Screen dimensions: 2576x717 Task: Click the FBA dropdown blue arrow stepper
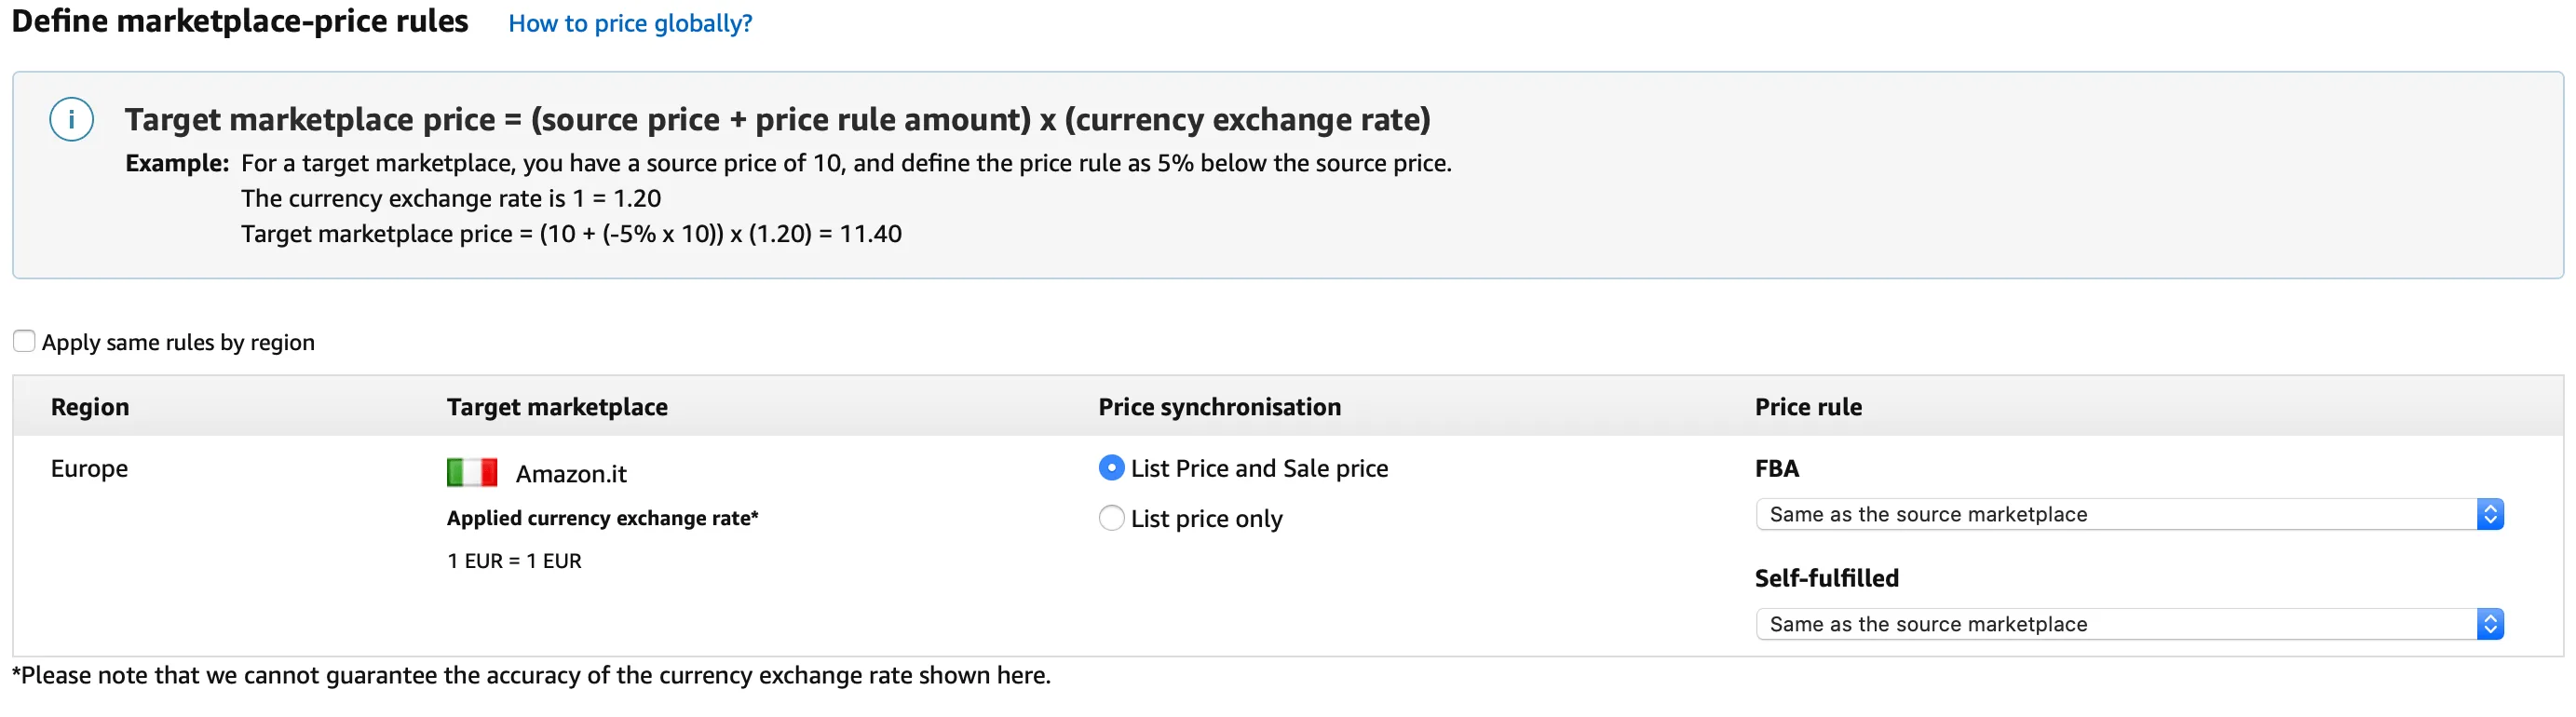[2490, 514]
